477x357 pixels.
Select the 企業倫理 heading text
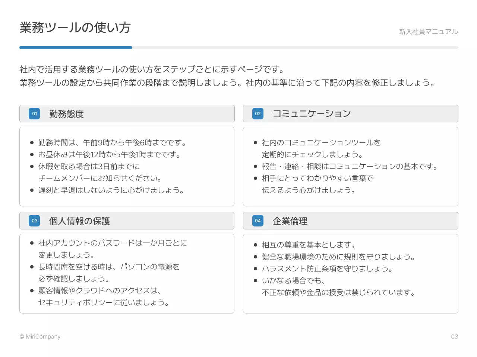click(290, 221)
